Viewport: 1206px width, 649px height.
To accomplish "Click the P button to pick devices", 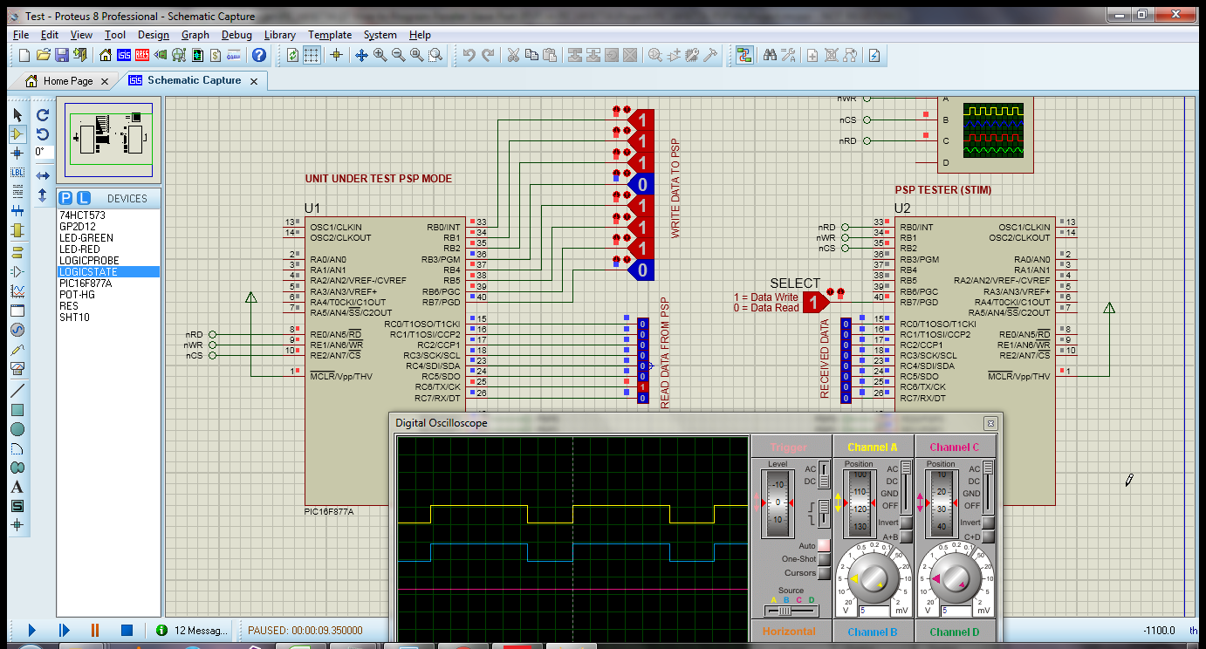I will click(67, 198).
